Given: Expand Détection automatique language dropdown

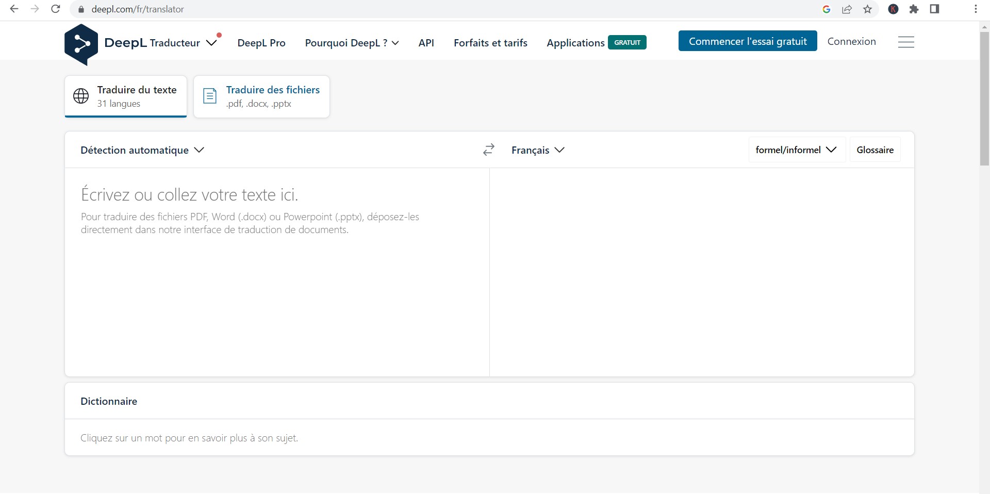Looking at the screenshot, I should (142, 150).
